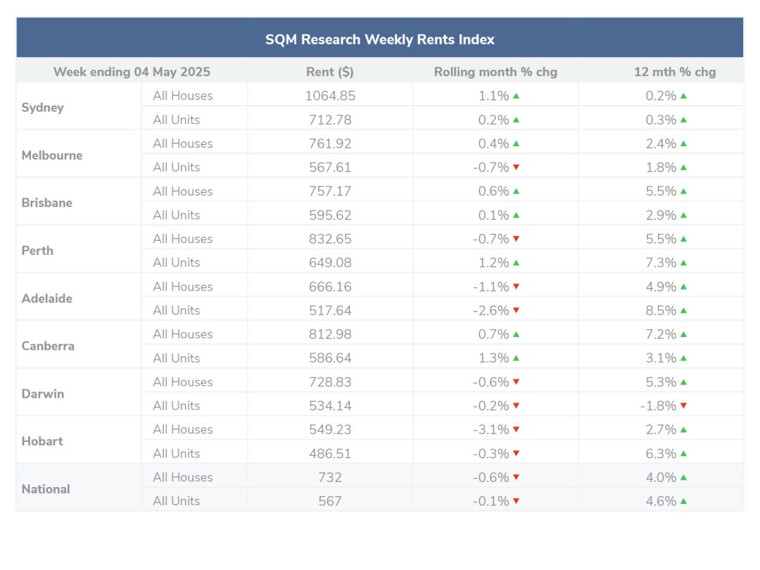Select the Brisbane city label
Image resolution: width=760 pixels, height=570 pixels.
click(x=47, y=203)
